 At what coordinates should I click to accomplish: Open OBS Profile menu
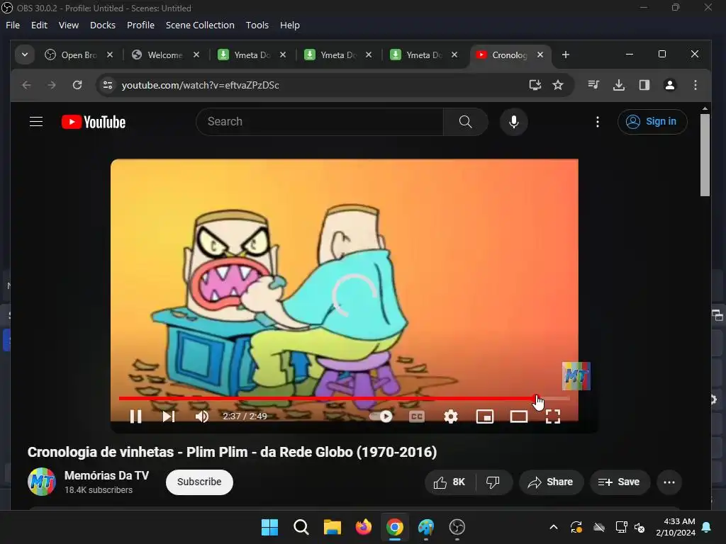click(141, 25)
